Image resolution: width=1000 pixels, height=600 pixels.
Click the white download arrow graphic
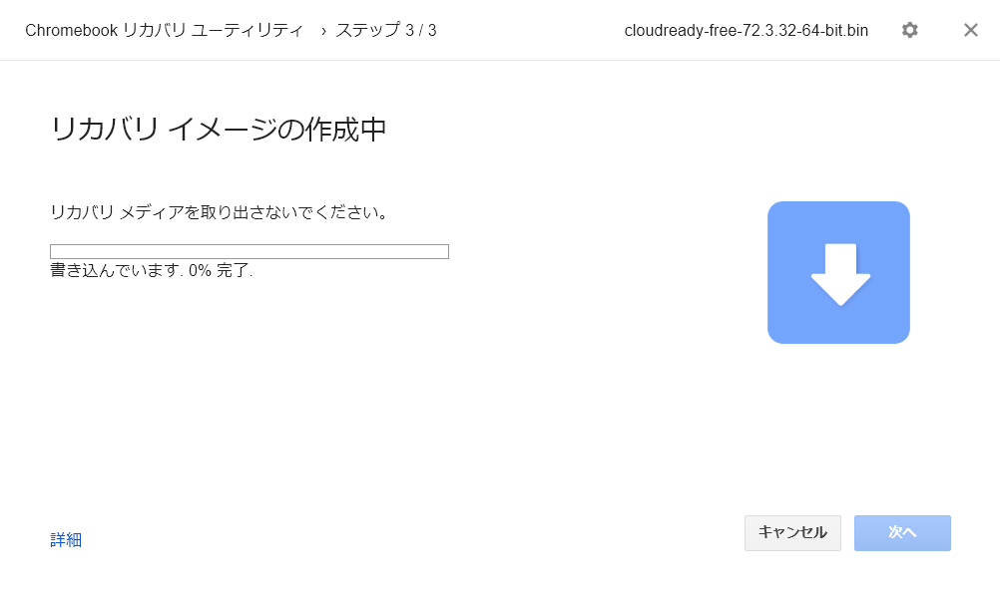click(x=840, y=274)
